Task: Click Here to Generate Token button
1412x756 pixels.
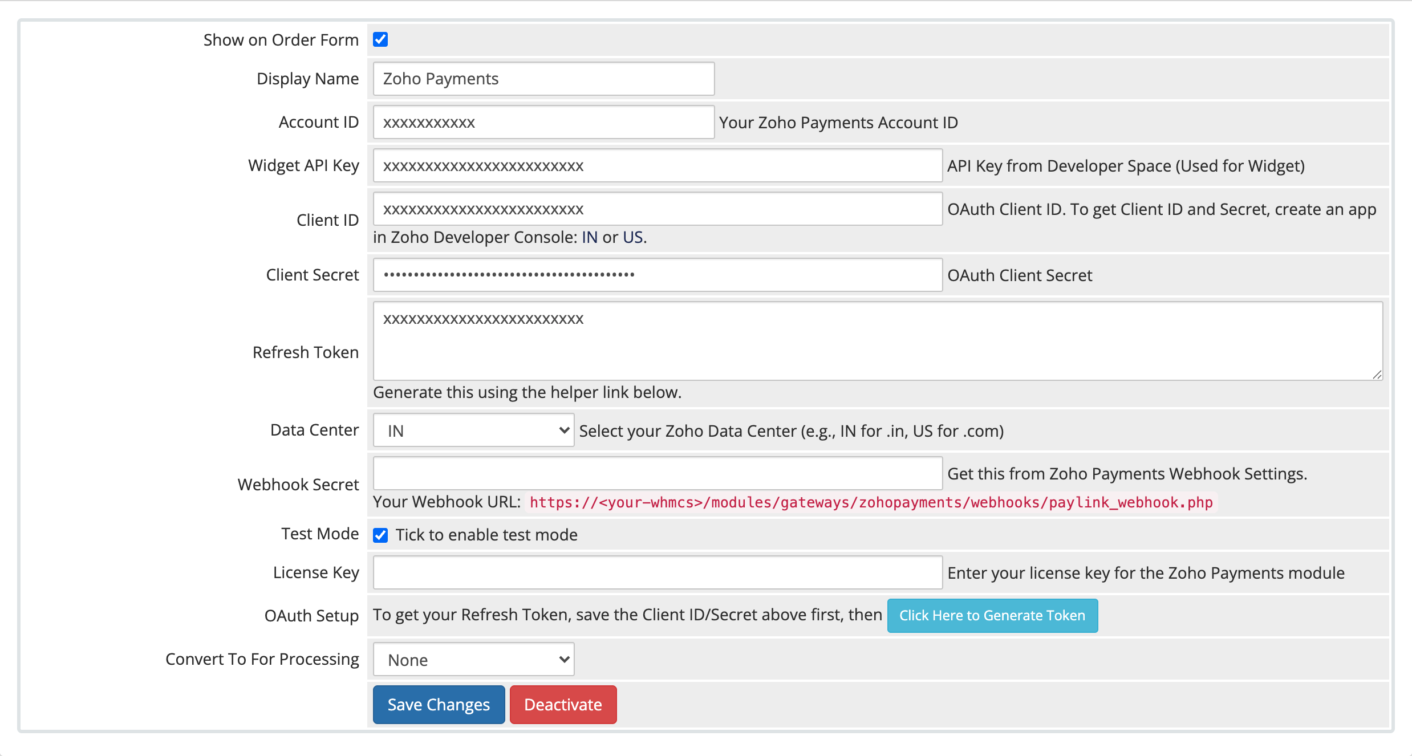Action: pos(992,615)
